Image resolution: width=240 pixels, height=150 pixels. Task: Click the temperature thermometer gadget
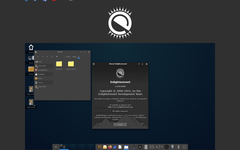[134, 147]
